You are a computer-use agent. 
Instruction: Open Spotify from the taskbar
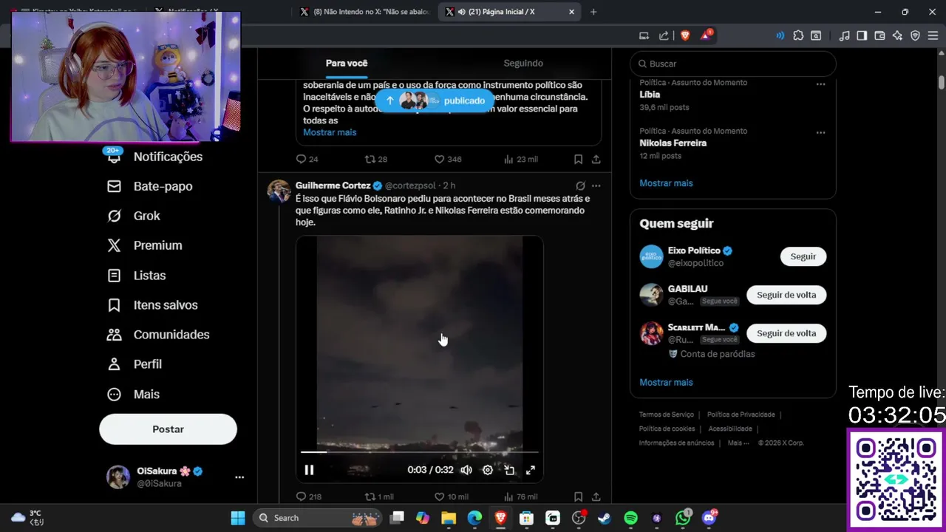[630, 518]
